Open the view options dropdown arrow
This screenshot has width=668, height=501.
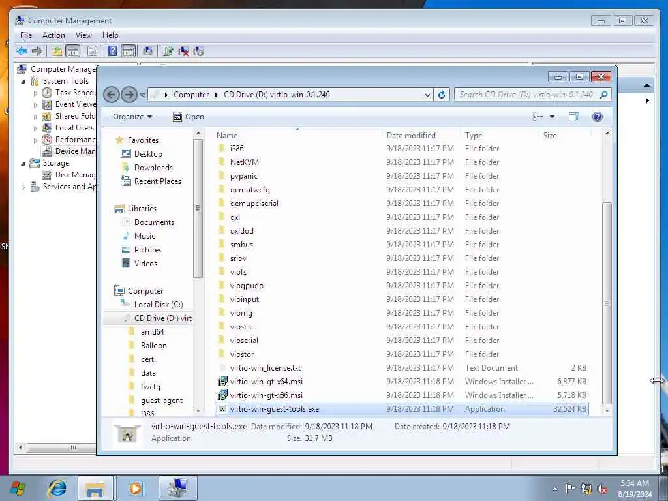[x=552, y=117]
